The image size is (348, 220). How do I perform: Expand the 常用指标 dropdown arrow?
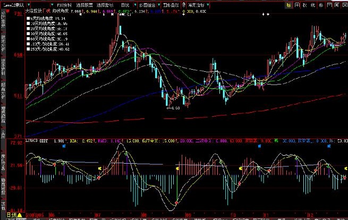coord(208,5)
